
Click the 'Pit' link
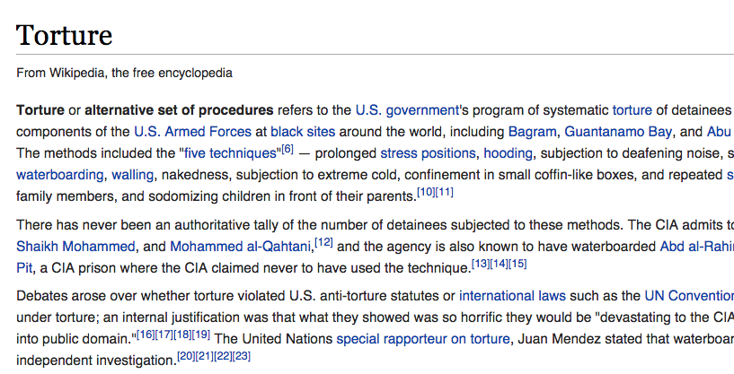coord(24,268)
